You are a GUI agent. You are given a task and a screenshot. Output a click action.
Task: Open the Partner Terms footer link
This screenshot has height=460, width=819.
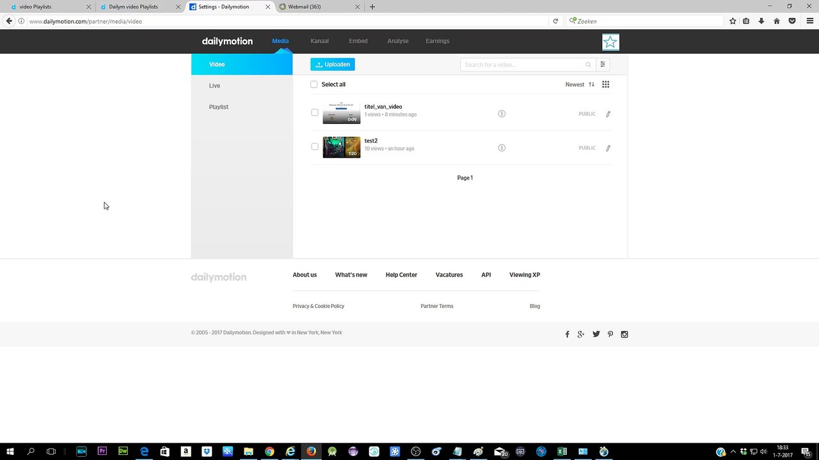[437, 306]
